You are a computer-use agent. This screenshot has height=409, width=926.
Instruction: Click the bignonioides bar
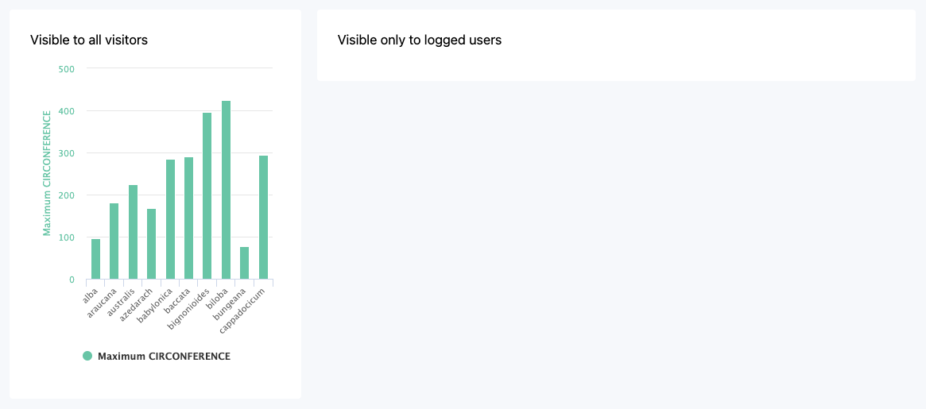point(207,196)
